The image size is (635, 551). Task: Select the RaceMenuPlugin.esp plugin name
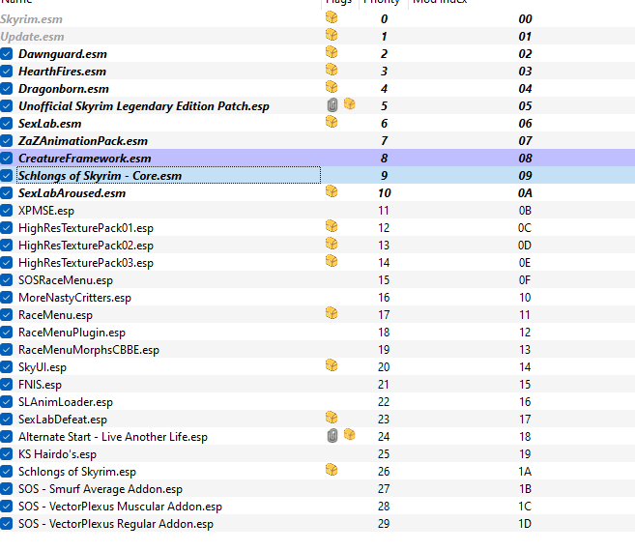pos(72,333)
